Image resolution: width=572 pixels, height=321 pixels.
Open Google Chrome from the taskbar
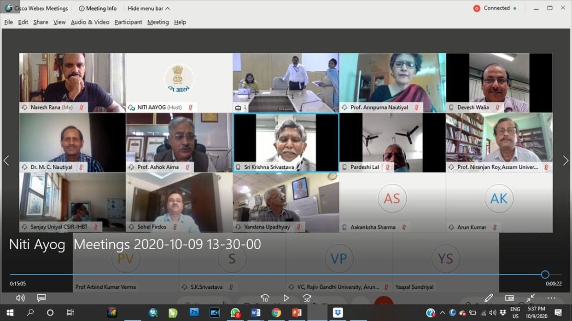coord(276,313)
